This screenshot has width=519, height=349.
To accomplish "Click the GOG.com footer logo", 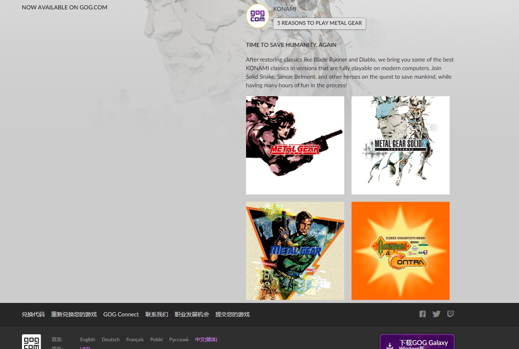I will [31, 342].
